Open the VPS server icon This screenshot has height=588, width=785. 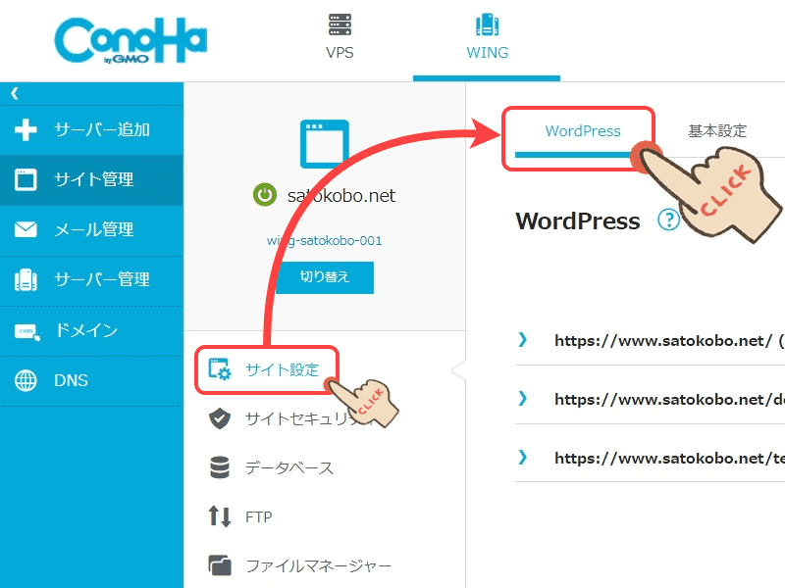point(340,24)
